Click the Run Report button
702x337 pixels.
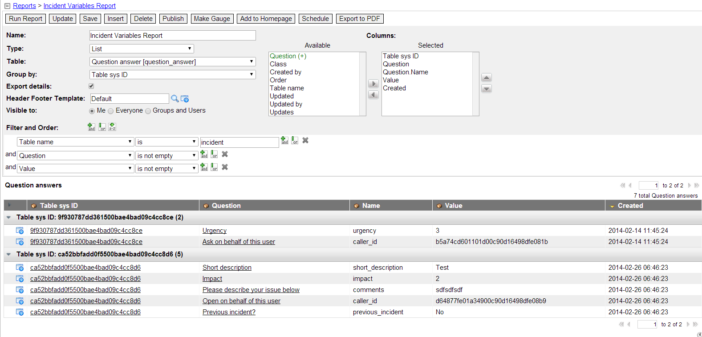point(25,19)
